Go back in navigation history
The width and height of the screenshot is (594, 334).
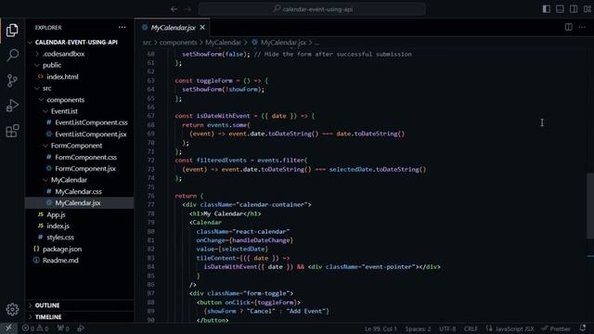point(174,9)
